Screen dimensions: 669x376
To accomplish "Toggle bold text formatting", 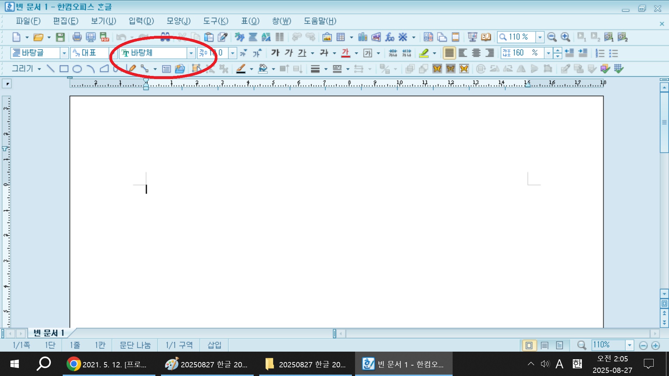I will pyautogui.click(x=275, y=53).
